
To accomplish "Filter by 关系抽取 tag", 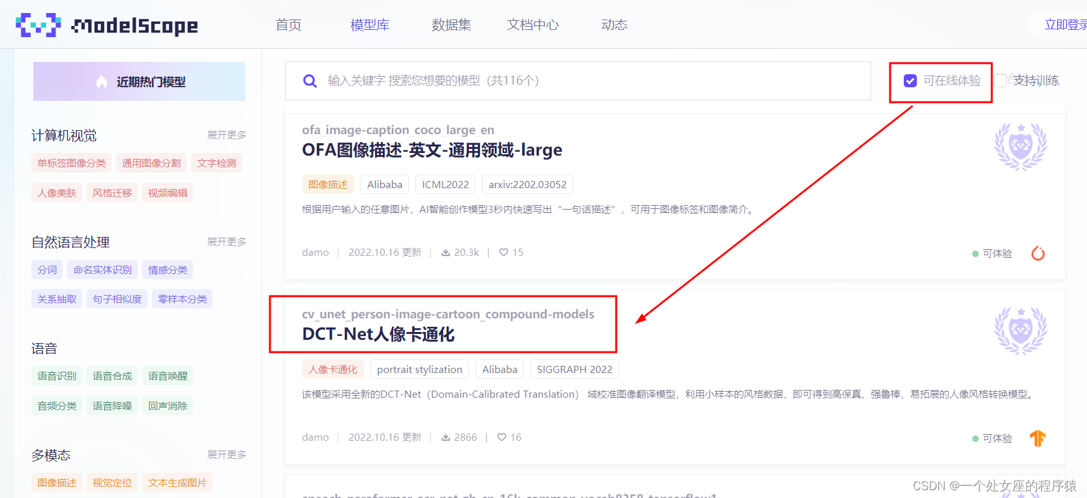I will [57, 299].
